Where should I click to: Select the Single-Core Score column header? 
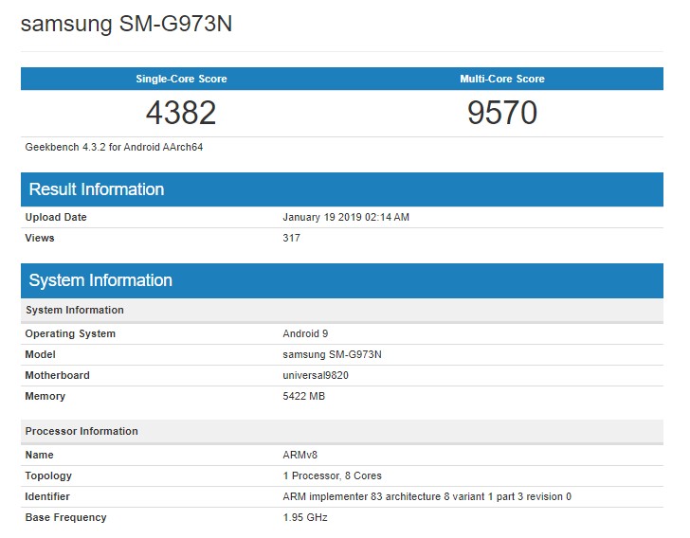[x=181, y=79]
